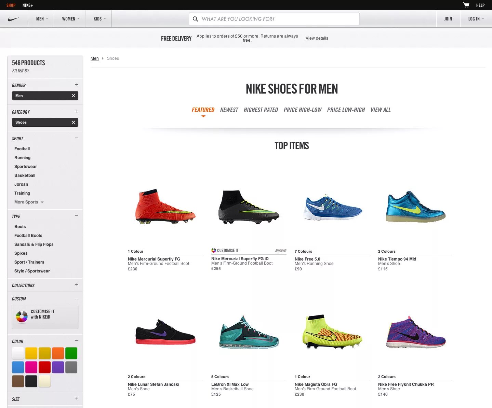Select the brown colour swatch
The height and width of the screenshot is (408, 492).
click(x=18, y=381)
